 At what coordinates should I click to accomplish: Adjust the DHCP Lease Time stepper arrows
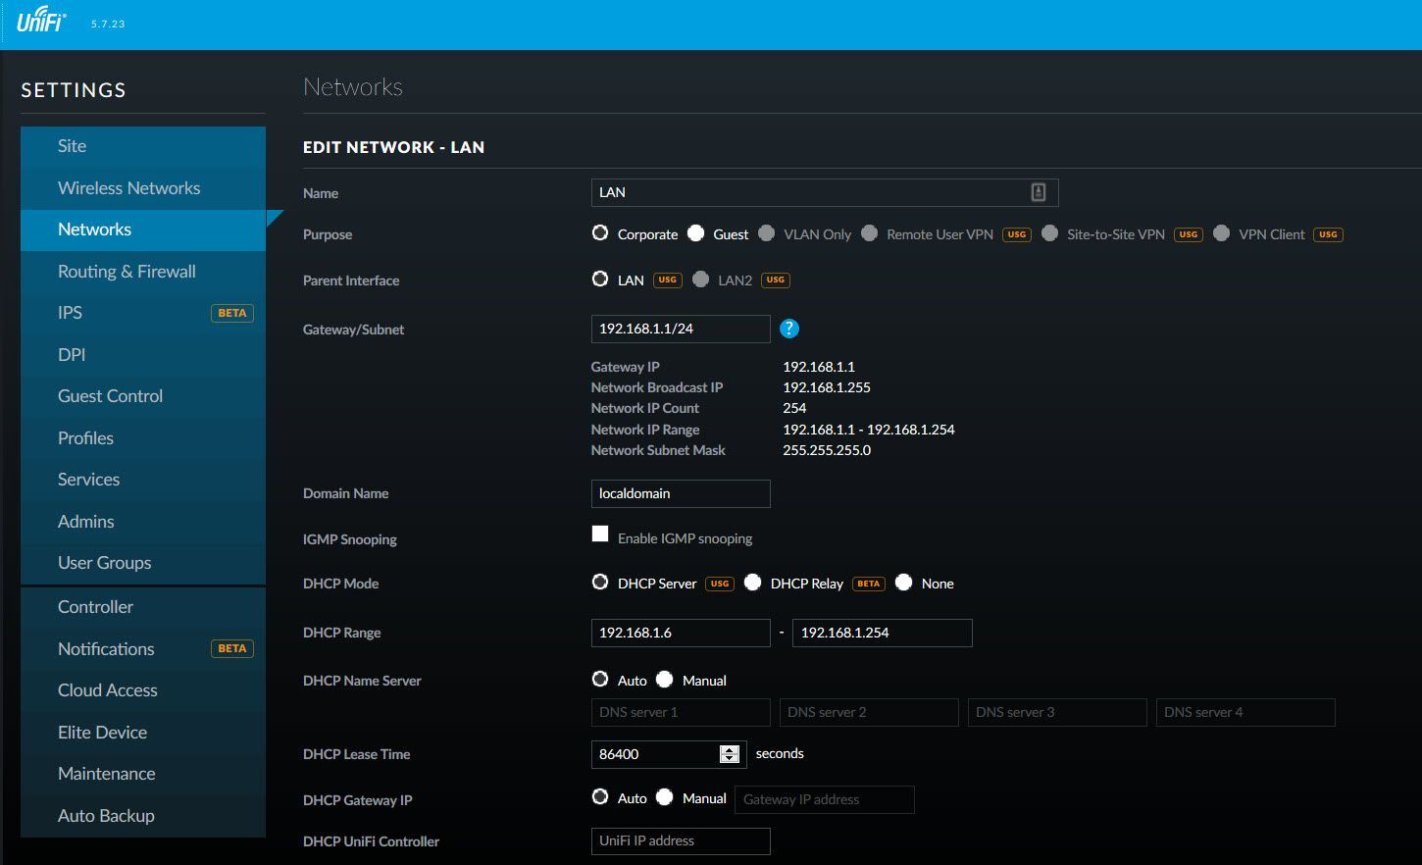click(x=729, y=754)
